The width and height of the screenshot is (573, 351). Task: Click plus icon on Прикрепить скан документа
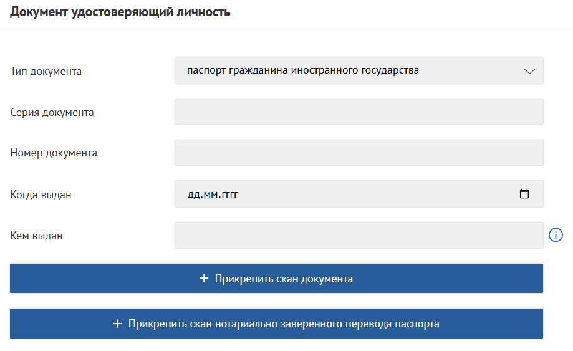(x=204, y=279)
